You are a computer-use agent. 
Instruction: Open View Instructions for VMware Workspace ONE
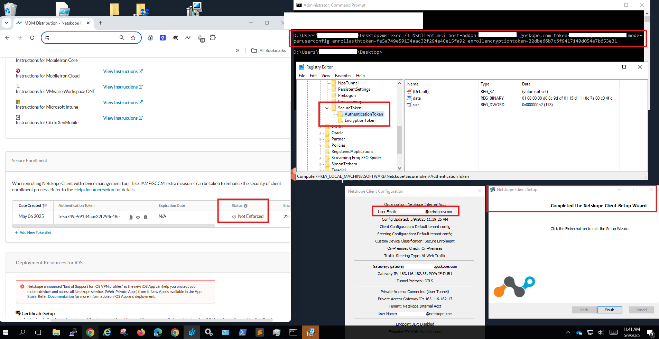pyautogui.click(x=123, y=87)
